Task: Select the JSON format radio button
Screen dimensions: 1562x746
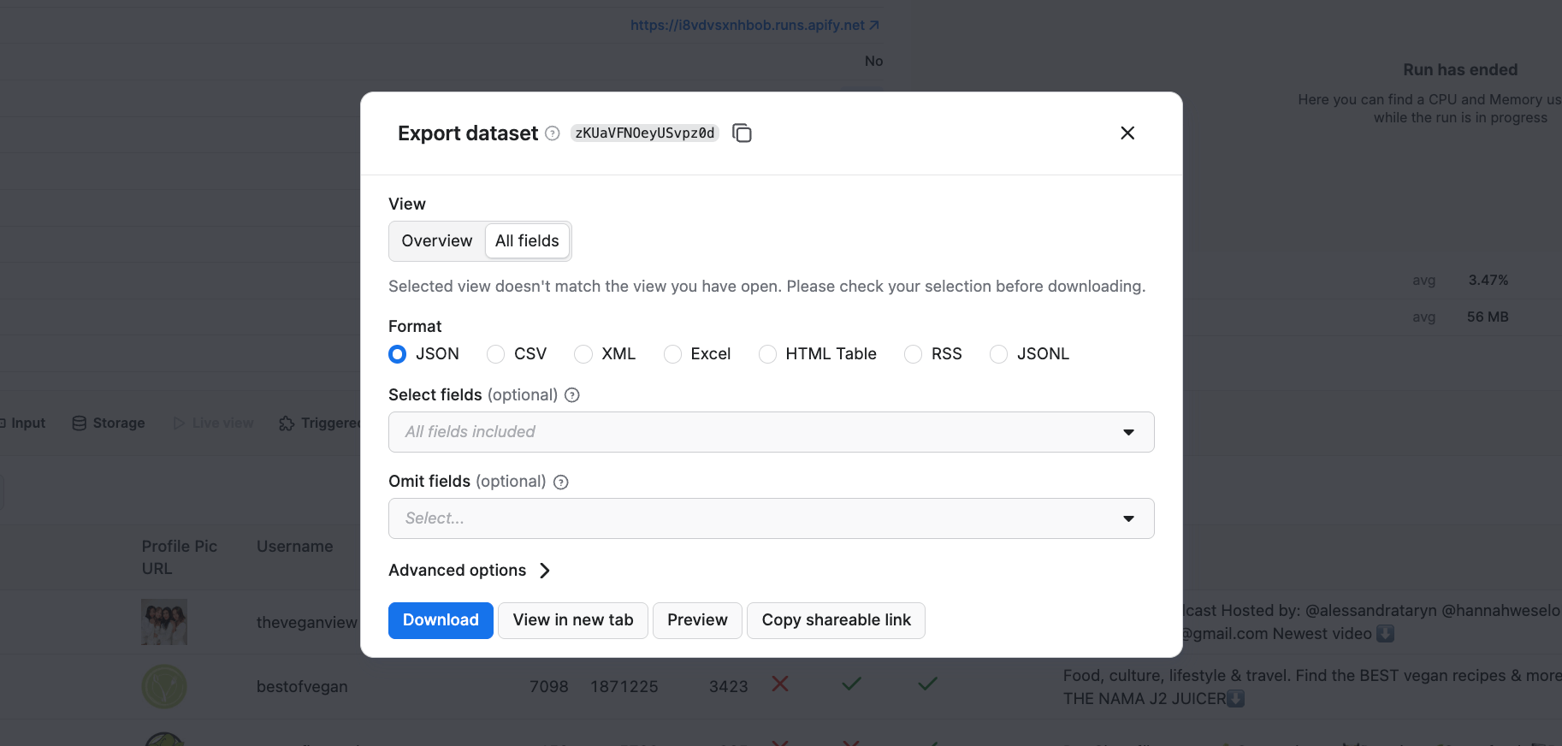Action: coord(398,354)
